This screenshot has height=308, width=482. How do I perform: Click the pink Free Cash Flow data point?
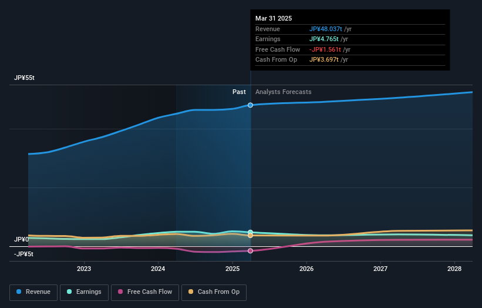[250, 251]
